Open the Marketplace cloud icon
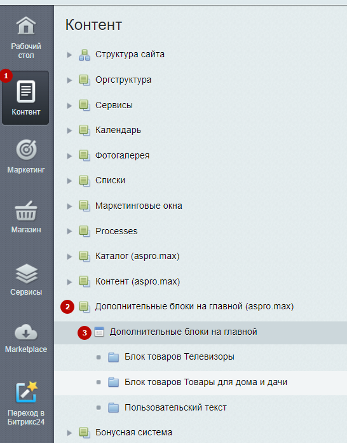 26,332
